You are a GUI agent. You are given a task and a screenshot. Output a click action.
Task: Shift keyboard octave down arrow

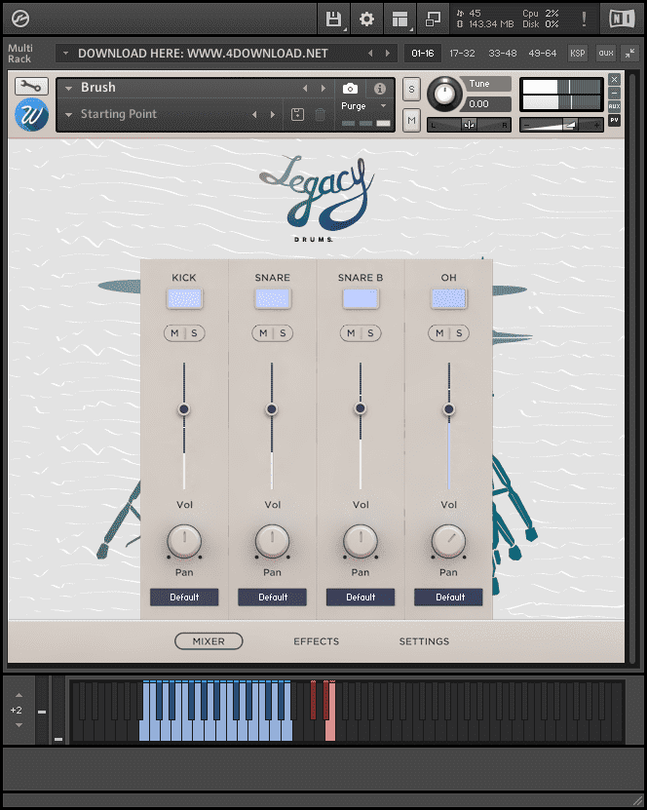19,725
